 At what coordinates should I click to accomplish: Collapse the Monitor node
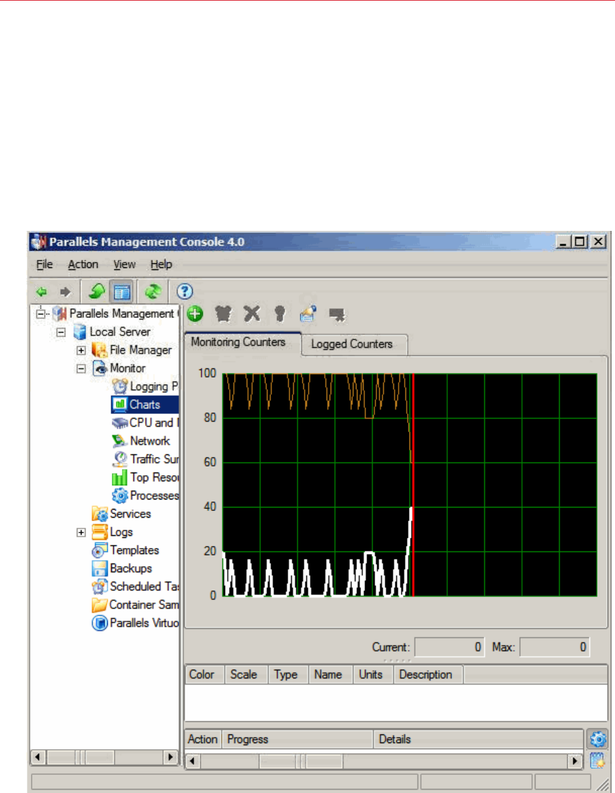tap(81, 369)
